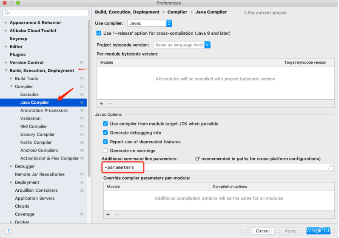Click the settings search field

pyautogui.click(x=46, y=12)
